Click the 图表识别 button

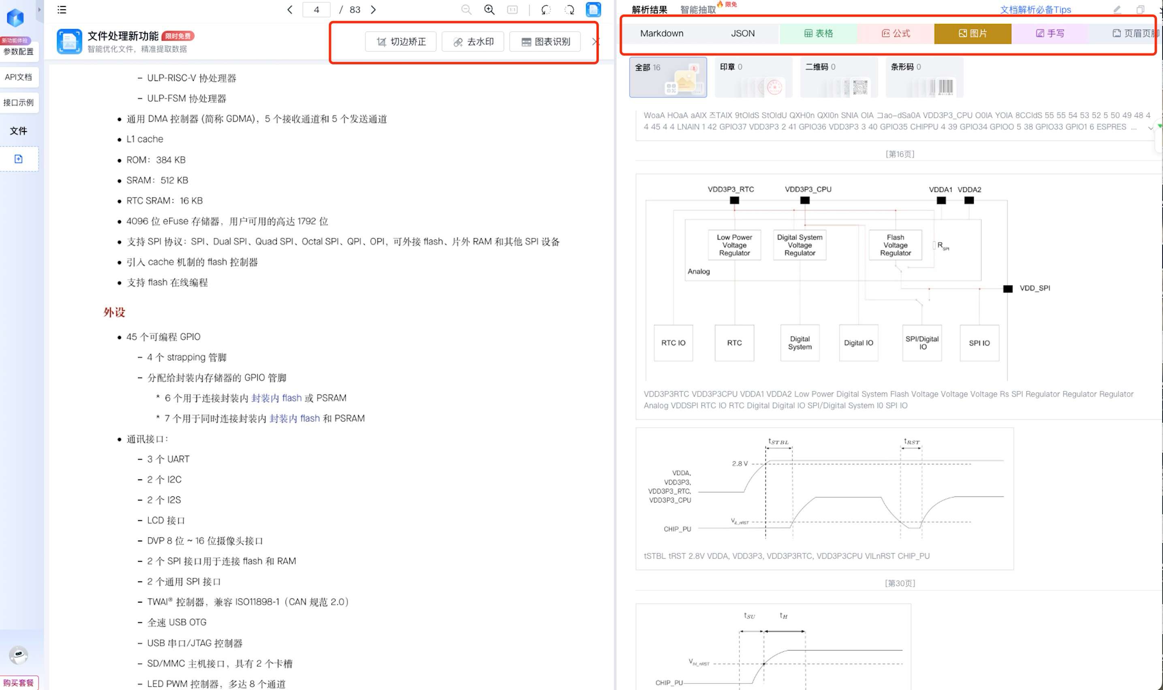pos(545,42)
